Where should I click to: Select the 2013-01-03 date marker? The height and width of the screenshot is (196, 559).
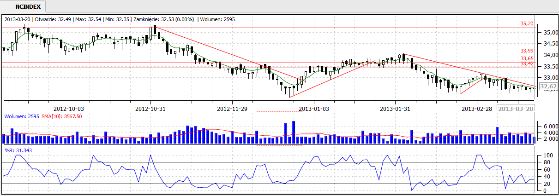(314, 109)
